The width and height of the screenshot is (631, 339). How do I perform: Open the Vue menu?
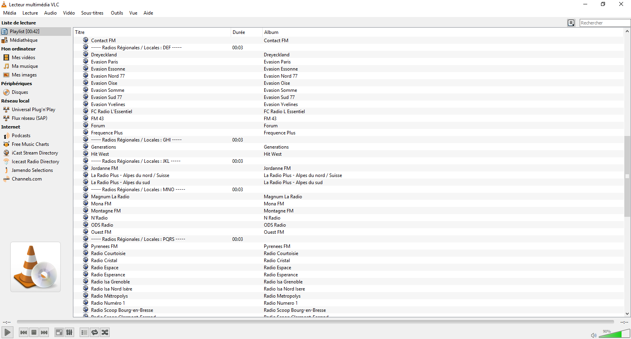[133, 13]
